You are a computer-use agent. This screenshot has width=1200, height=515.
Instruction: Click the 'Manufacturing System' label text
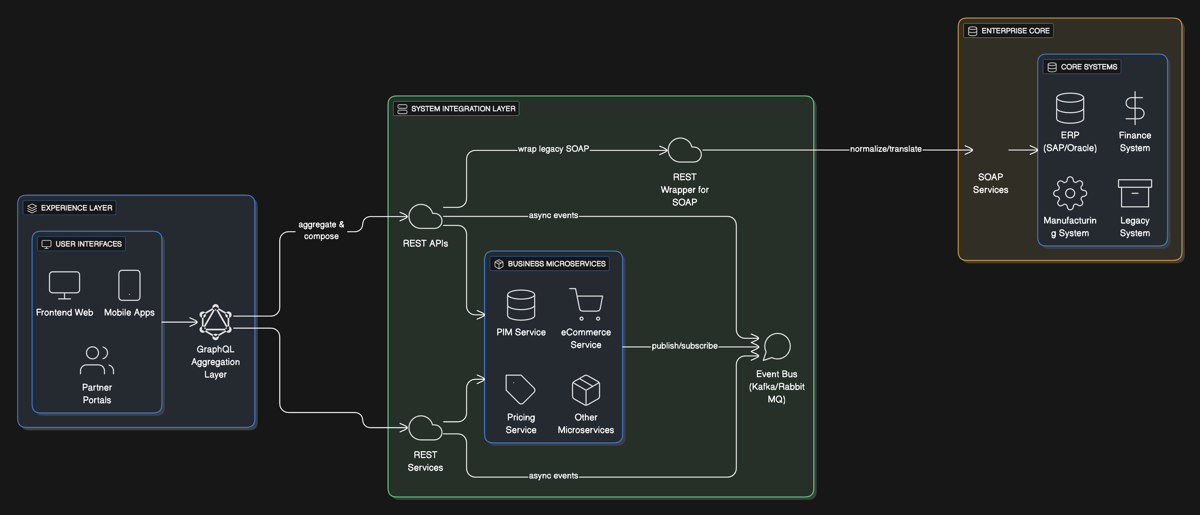pos(1069,227)
